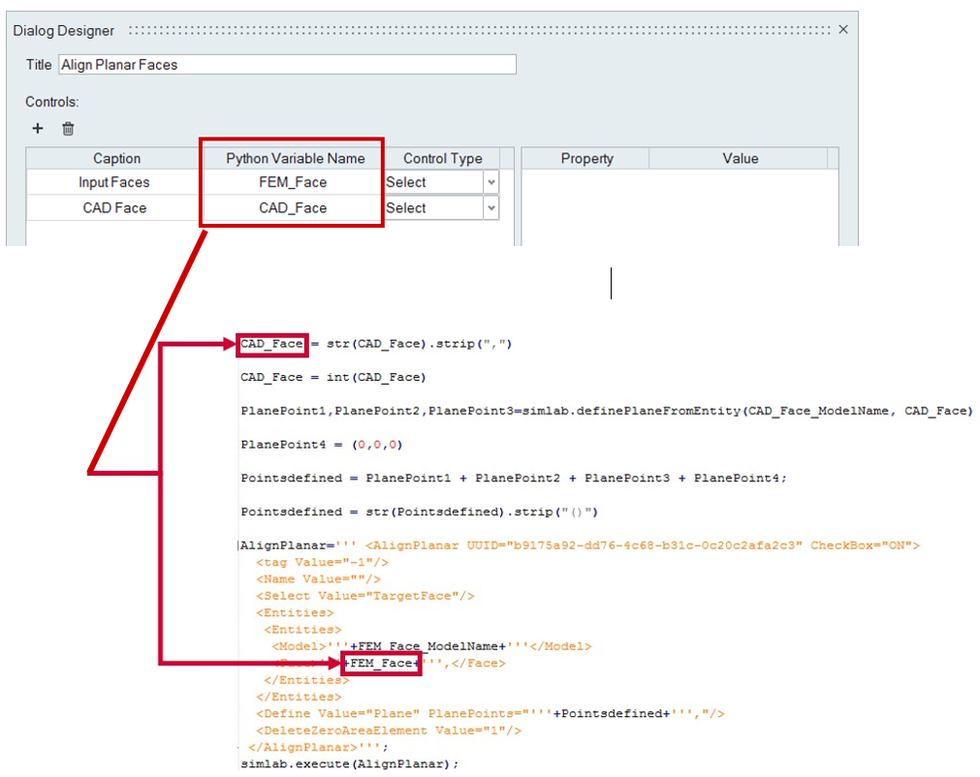Select the Input Faces caption cell
This screenshot has width=980, height=777.
point(114,182)
